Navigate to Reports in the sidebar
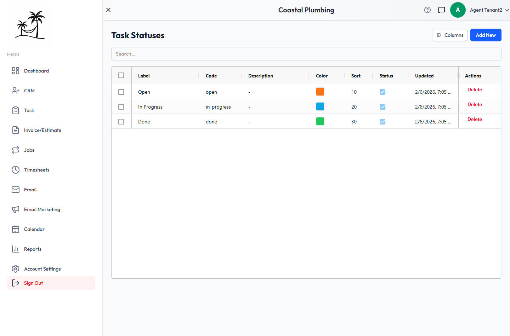Image resolution: width=510 pixels, height=336 pixels. click(x=51, y=249)
